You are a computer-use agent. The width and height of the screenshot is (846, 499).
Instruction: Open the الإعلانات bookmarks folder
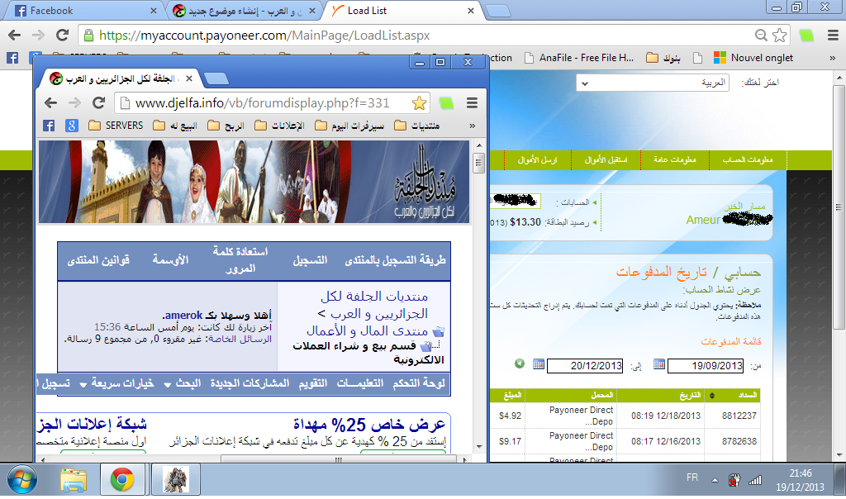click(x=279, y=126)
